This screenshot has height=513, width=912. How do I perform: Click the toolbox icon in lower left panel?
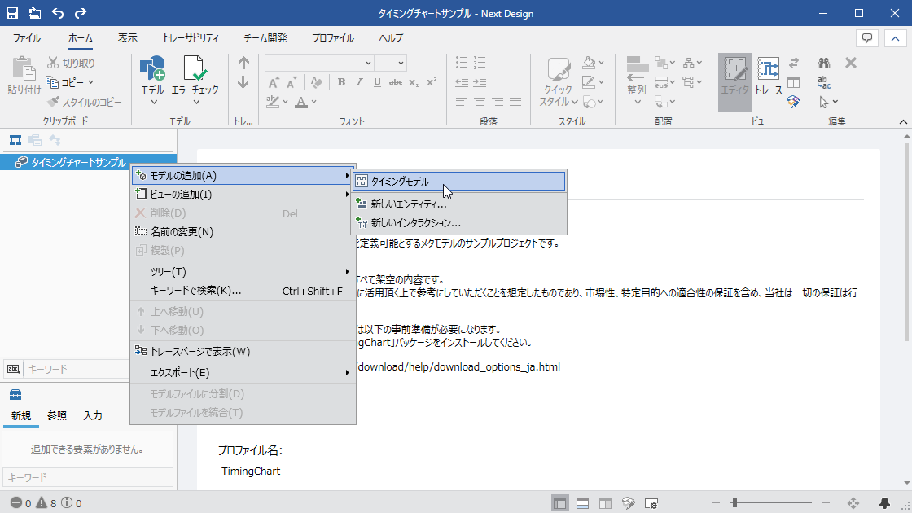click(x=15, y=395)
